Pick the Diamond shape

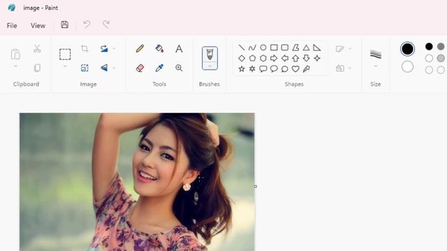[242, 59]
